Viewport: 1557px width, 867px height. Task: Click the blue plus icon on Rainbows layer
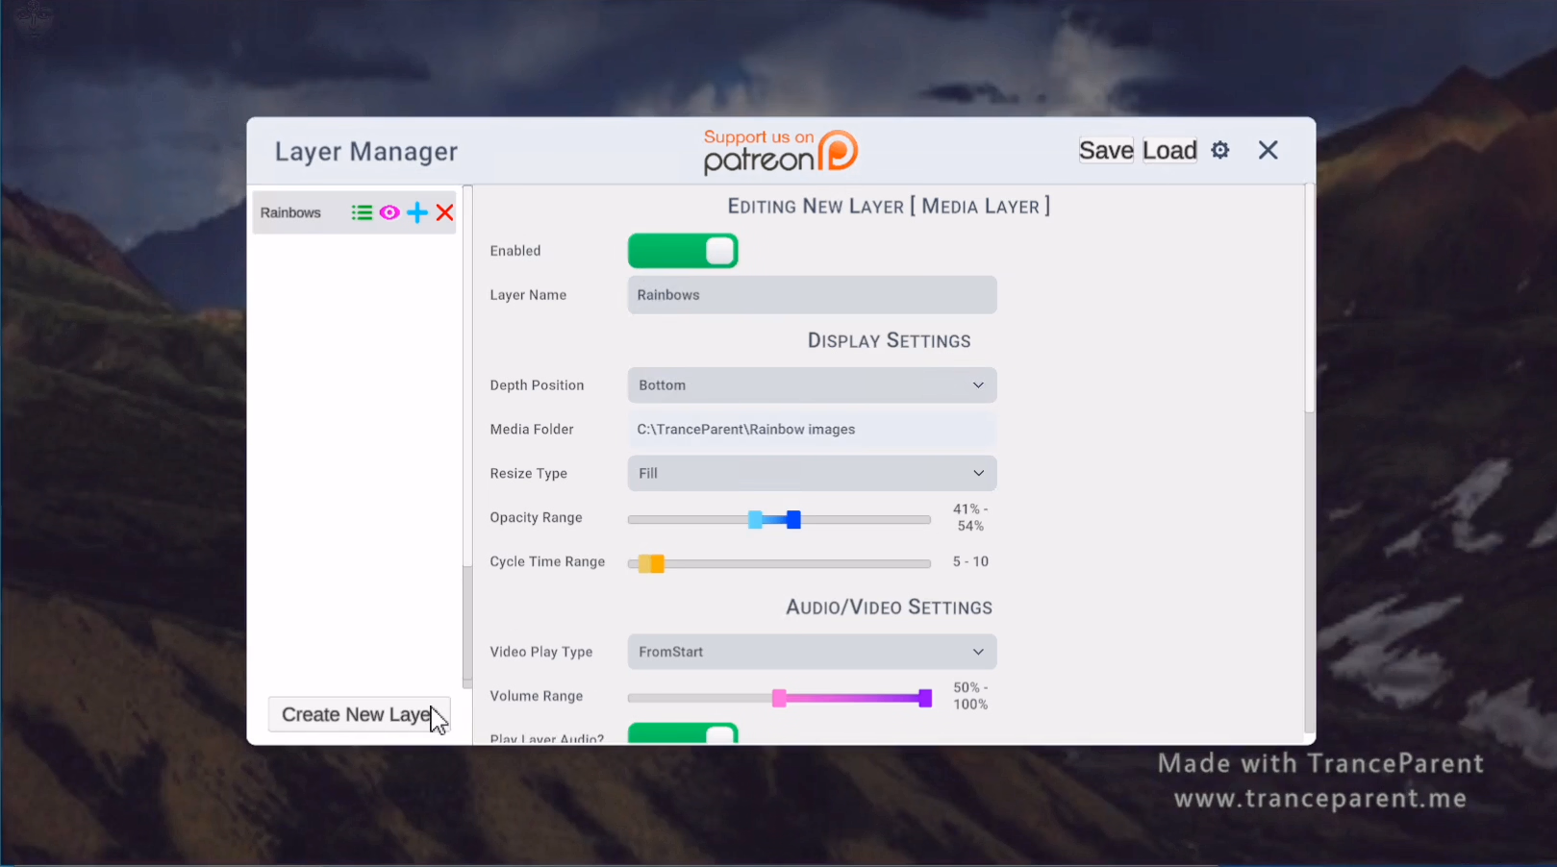pyautogui.click(x=417, y=212)
